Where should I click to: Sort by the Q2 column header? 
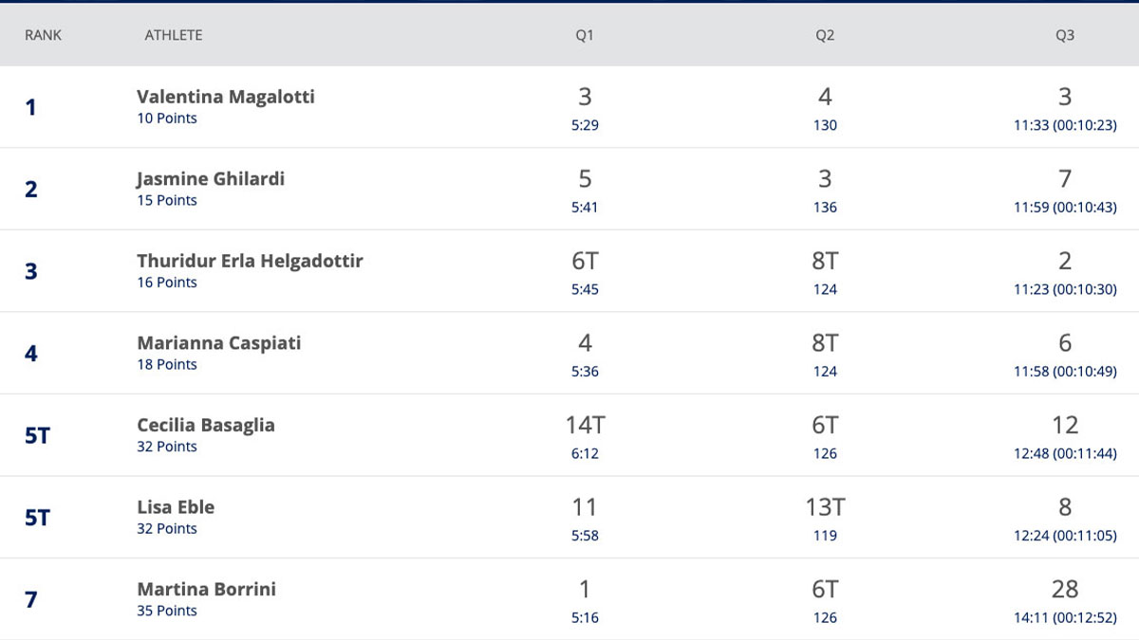[x=825, y=35]
